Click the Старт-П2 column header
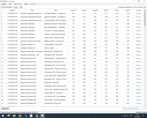 tap(95, 10)
